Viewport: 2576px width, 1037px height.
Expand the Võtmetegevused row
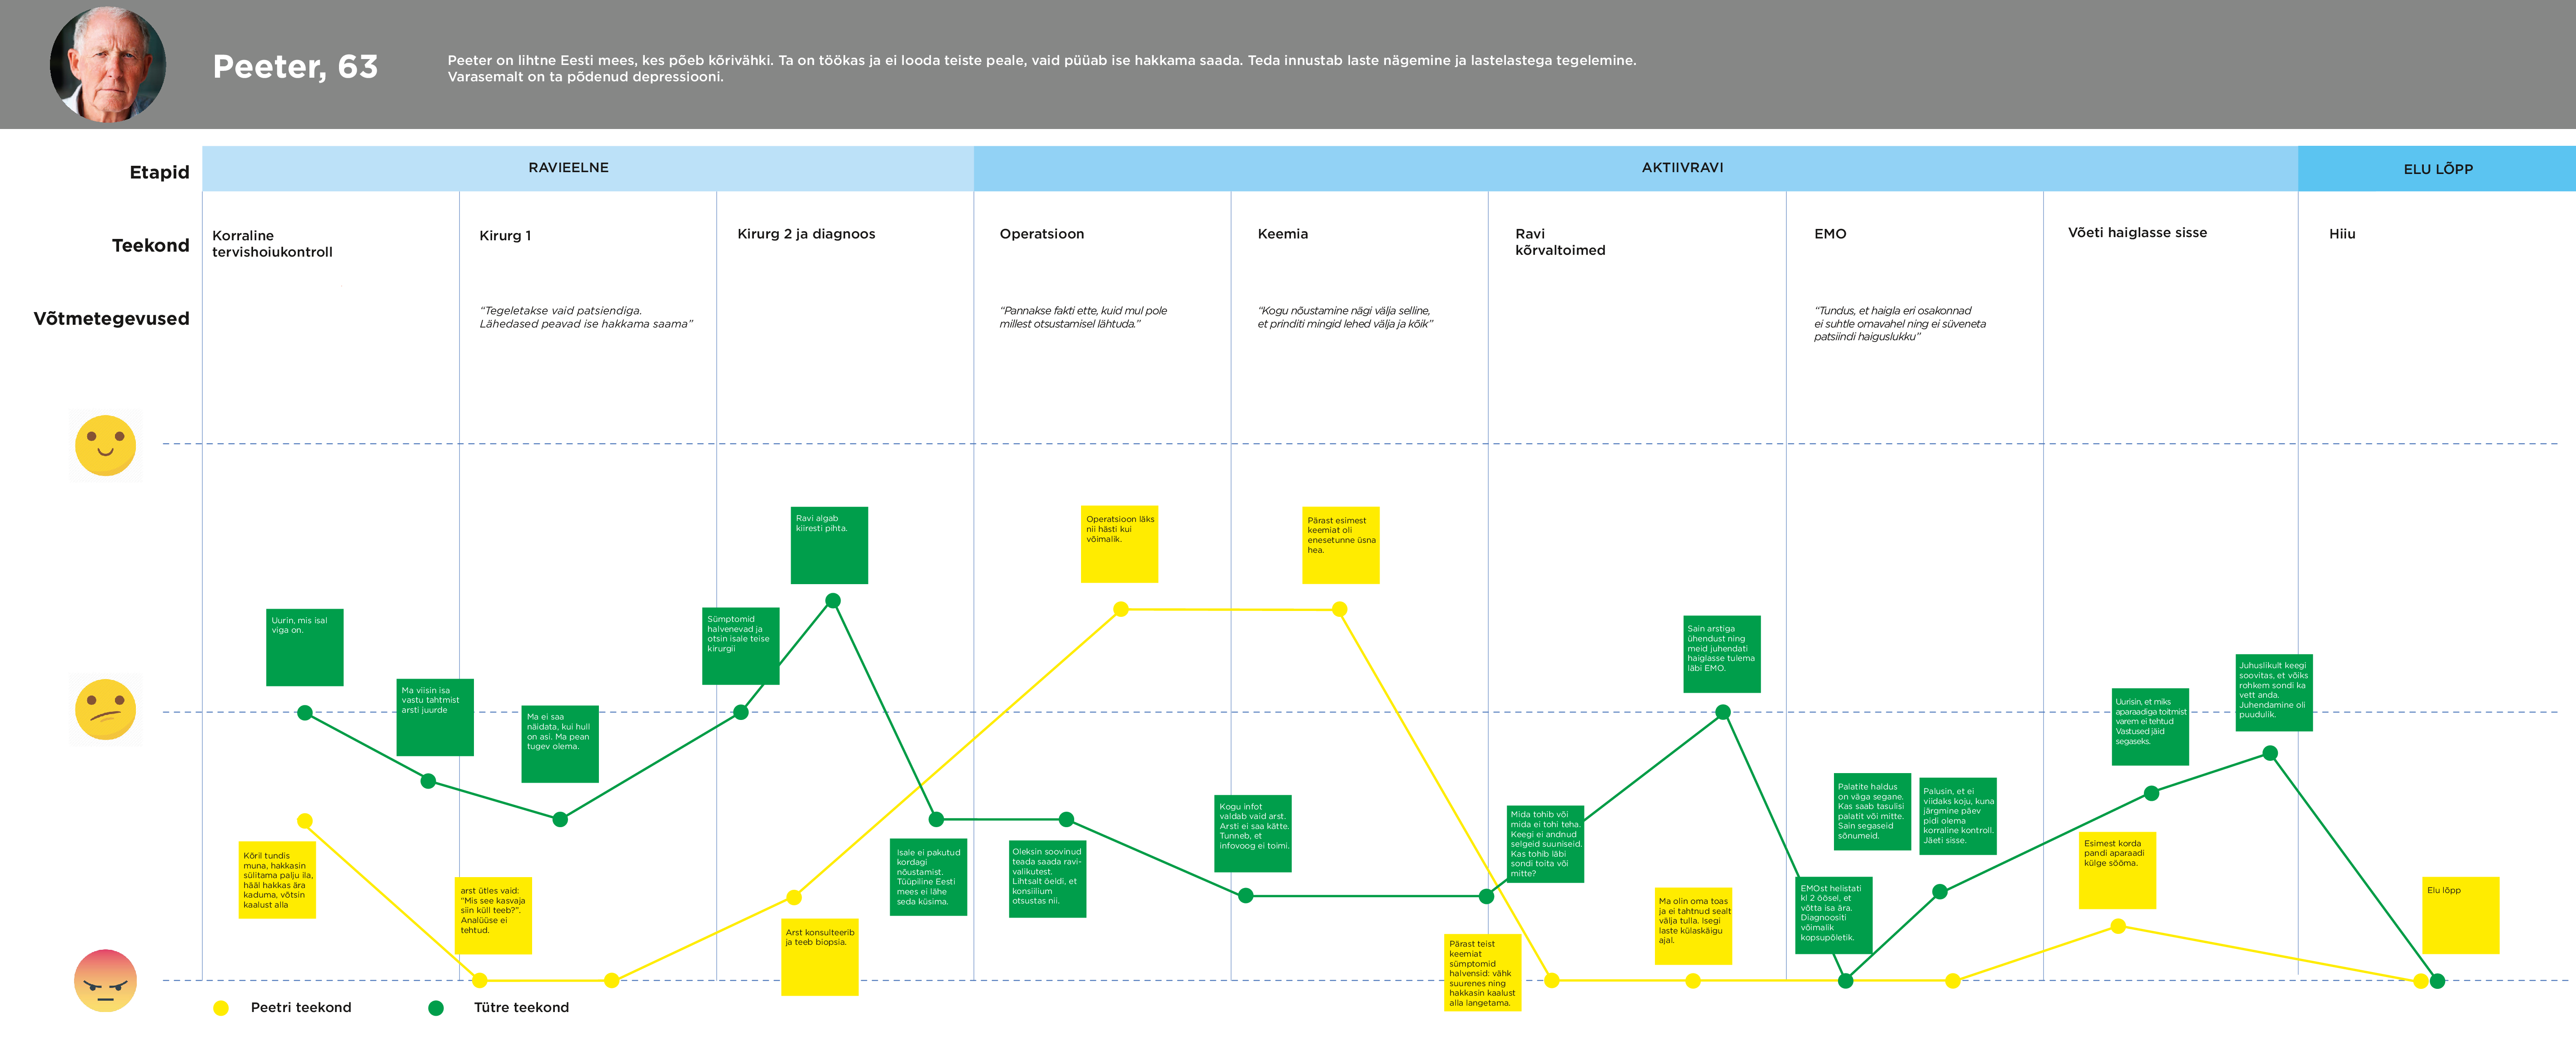tap(113, 319)
